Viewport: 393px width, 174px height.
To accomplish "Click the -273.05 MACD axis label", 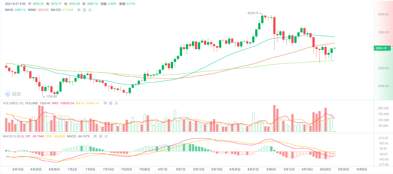I will (x=383, y=165).
